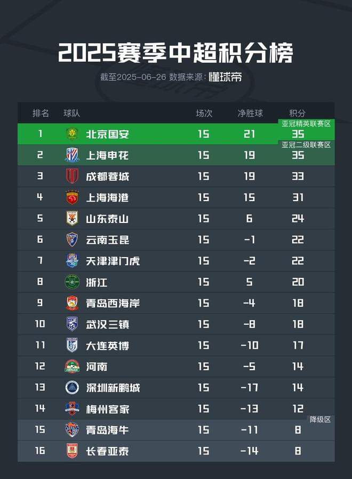Screen dimensions: 352x479
Task: Click the Wuhan Three Towns (武汉三镇) logo
Action: pyautogui.click(x=72, y=324)
